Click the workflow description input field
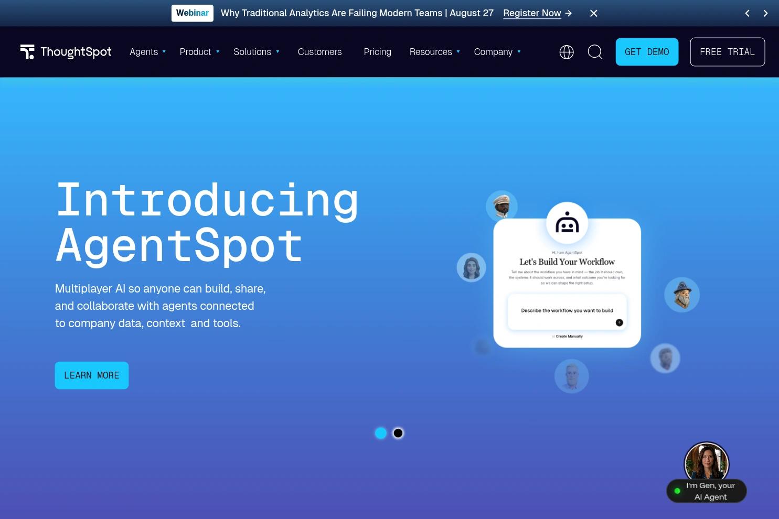Viewport: 779px width, 519px height. pyautogui.click(x=567, y=312)
